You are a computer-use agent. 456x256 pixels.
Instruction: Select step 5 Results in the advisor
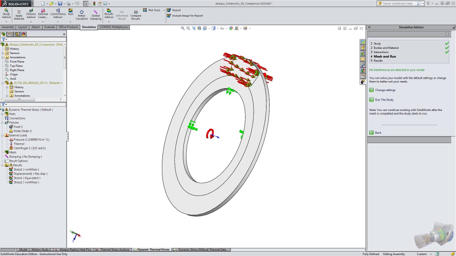click(377, 61)
